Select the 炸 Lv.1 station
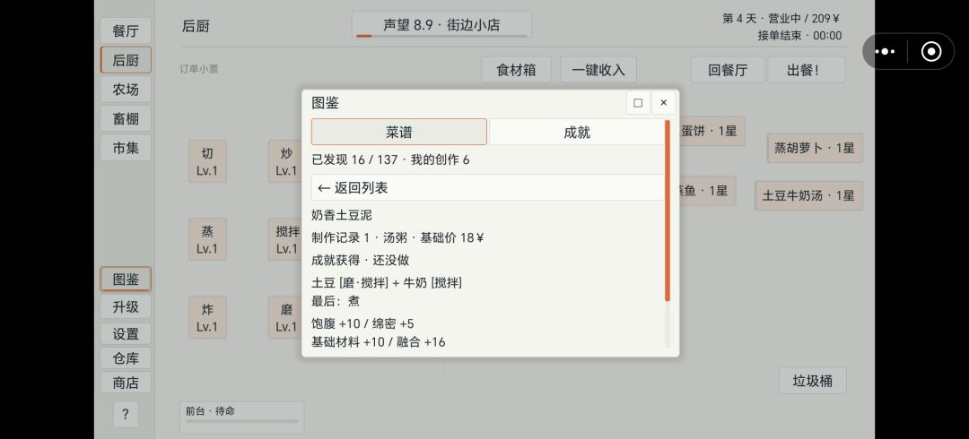Image resolution: width=969 pixels, height=439 pixels. tap(207, 318)
